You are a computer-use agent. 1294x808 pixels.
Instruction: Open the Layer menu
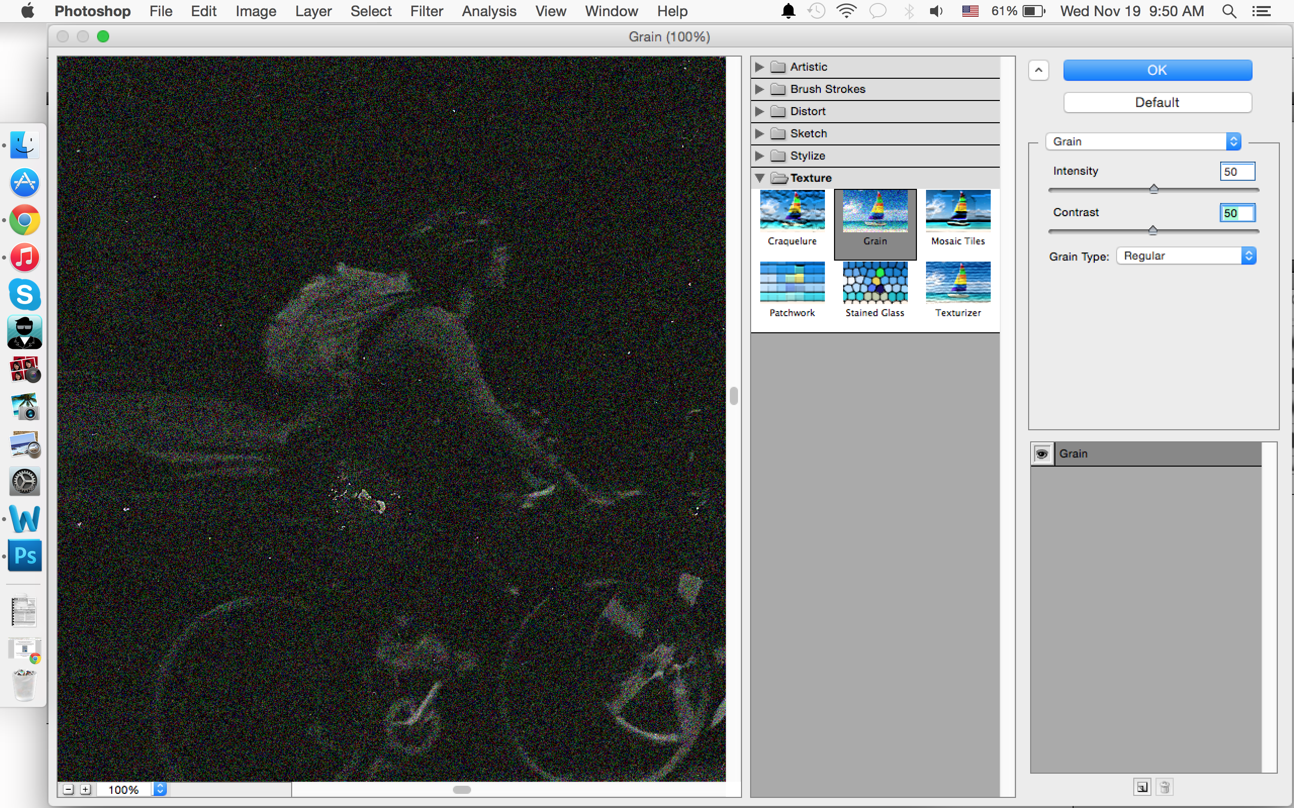click(313, 11)
